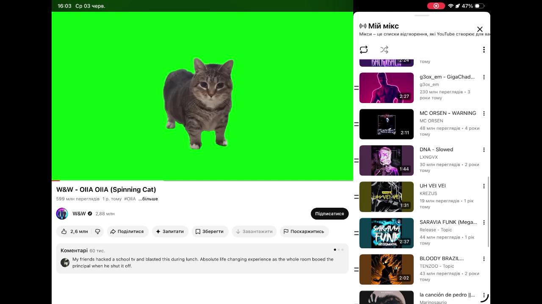The height and width of the screenshot is (304, 542).
Task: Click the Завантажити download button
Action: (x=254, y=231)
